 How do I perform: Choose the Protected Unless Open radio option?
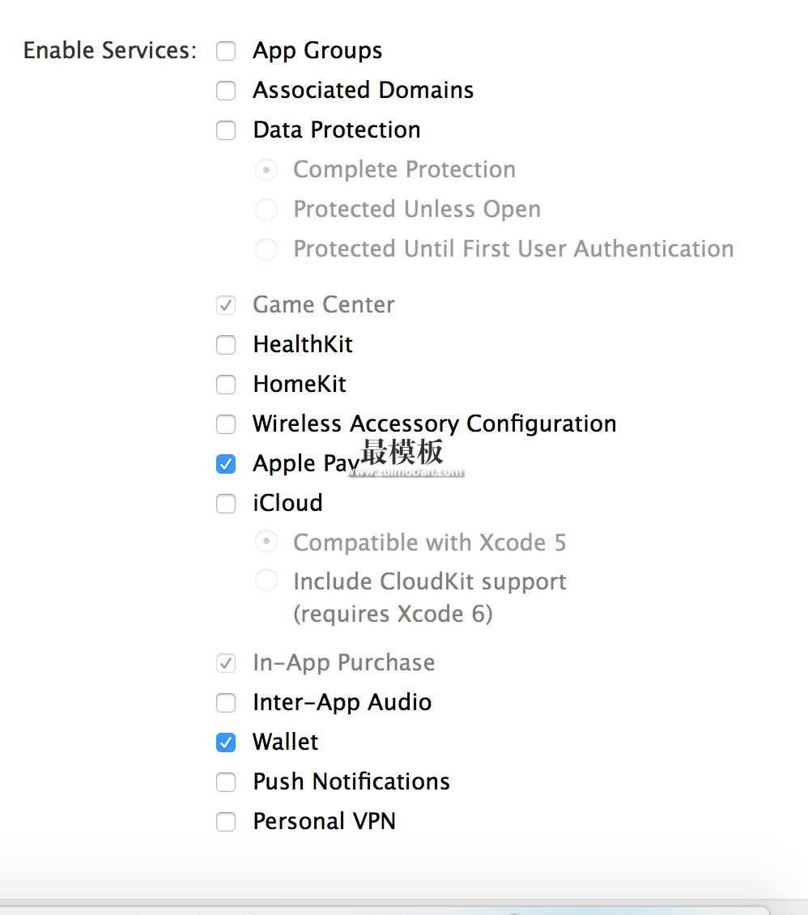pos(266,210)
